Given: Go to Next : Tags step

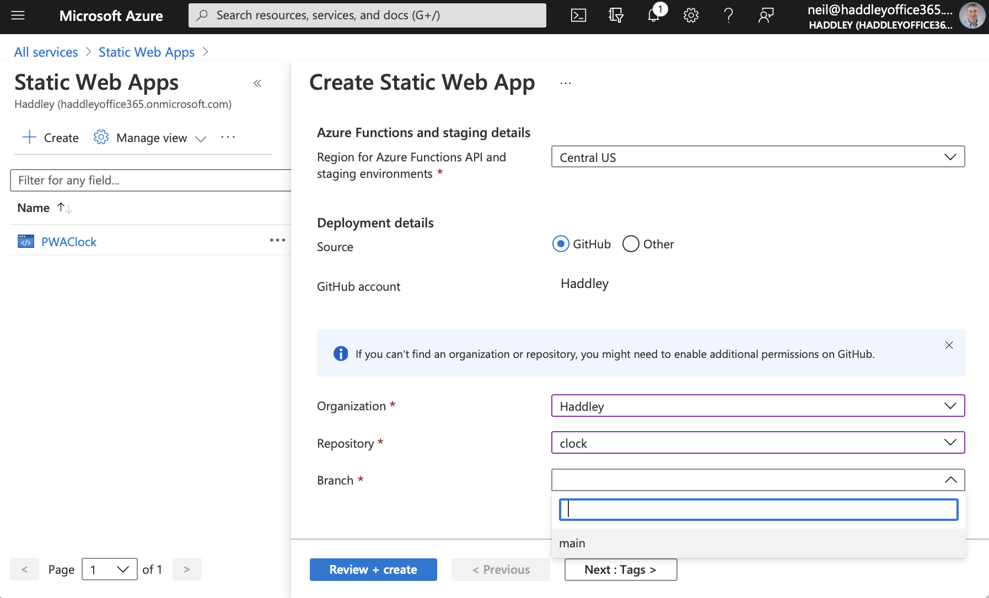Looking at the screenshot, I should 620,569.
